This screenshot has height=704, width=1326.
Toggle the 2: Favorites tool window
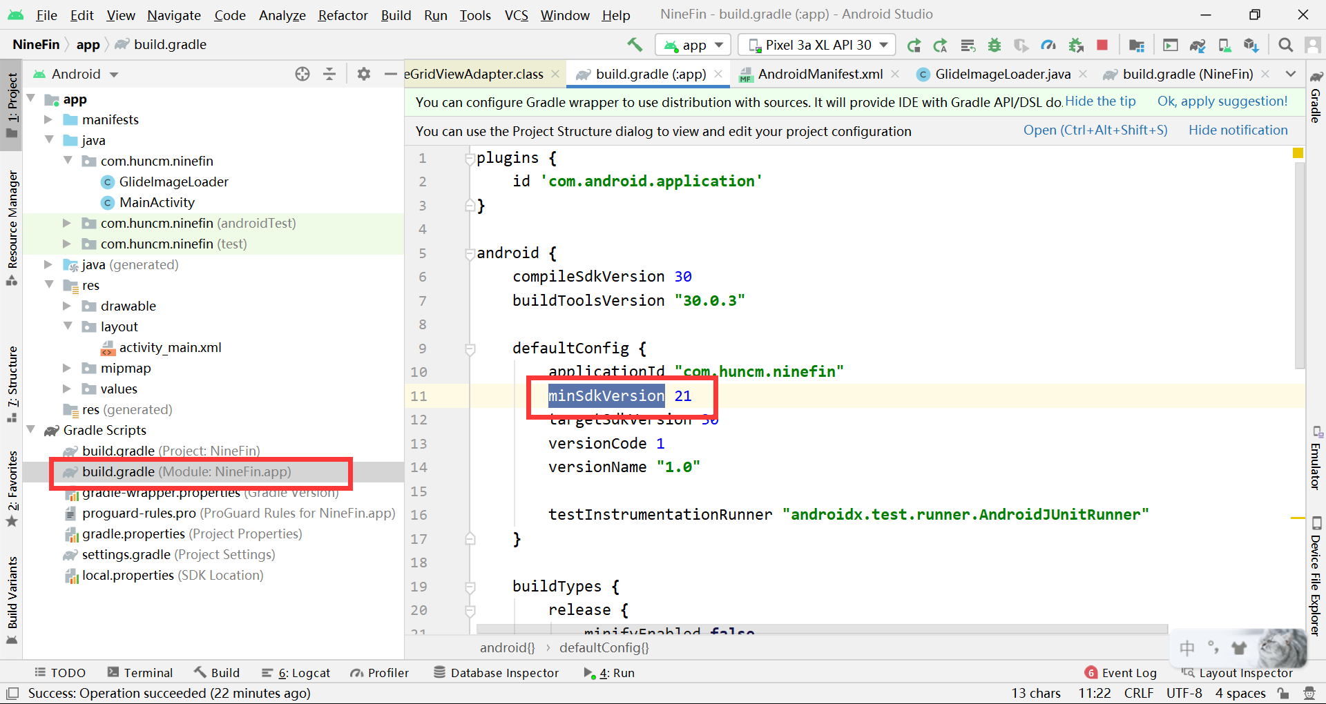point(12,489)
